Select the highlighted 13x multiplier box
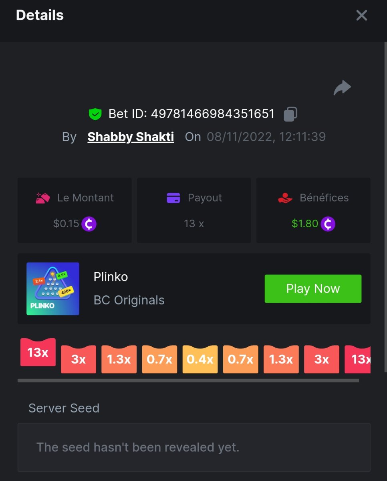 pyautogui.click(x=38, y=352)
